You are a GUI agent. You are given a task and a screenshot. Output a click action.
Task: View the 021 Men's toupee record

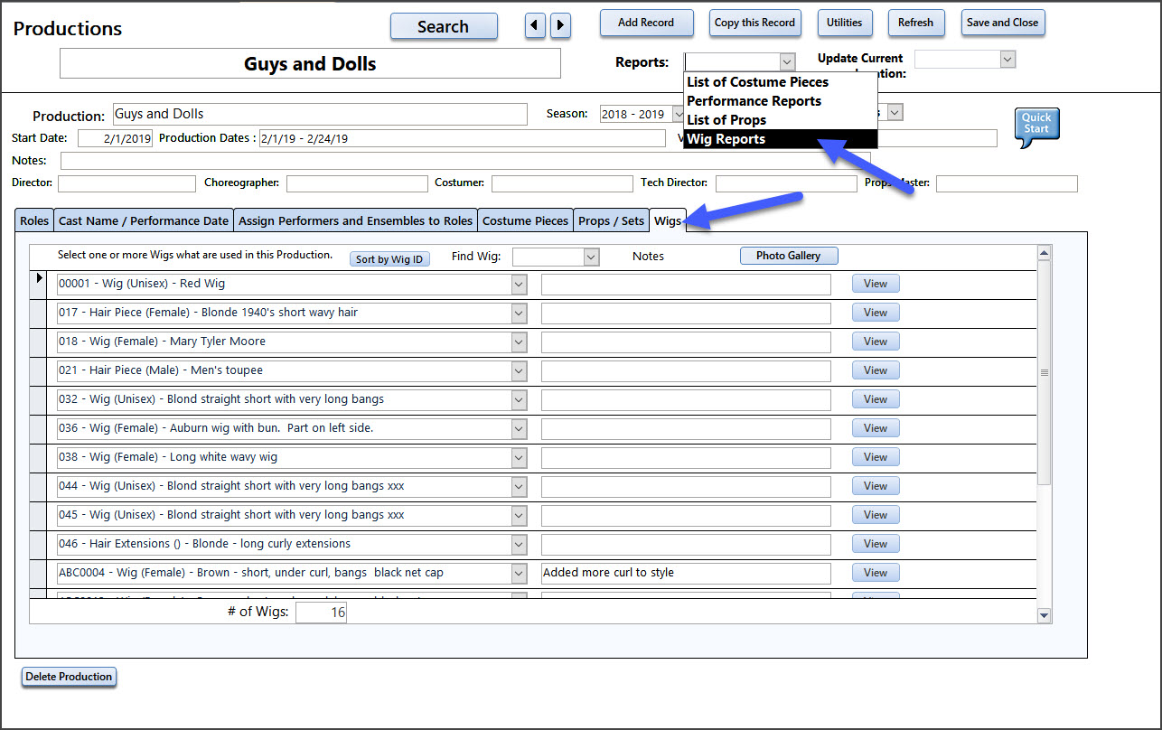[x=876, y=370]
